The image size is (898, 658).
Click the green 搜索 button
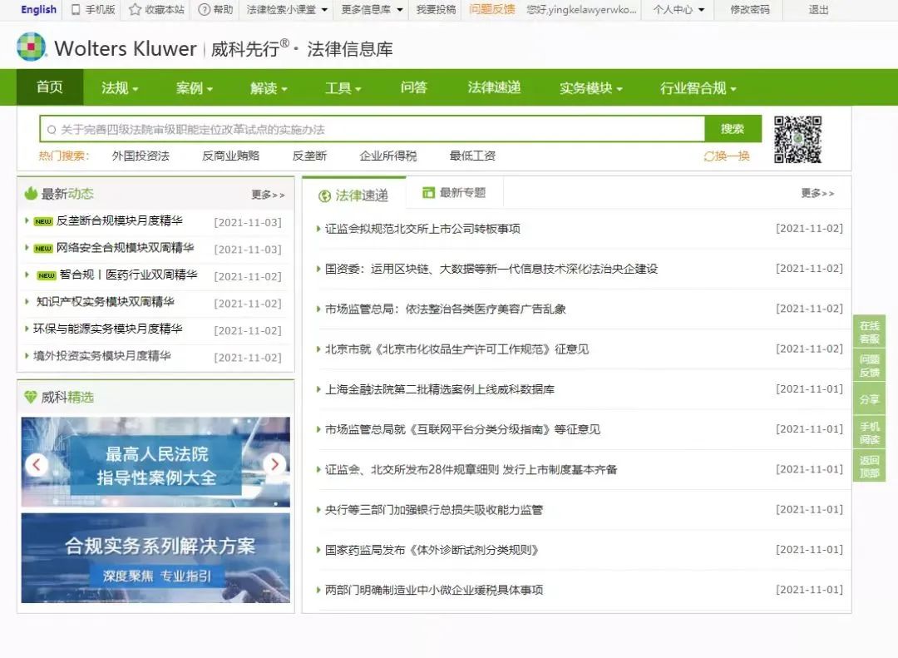[733, 129]
